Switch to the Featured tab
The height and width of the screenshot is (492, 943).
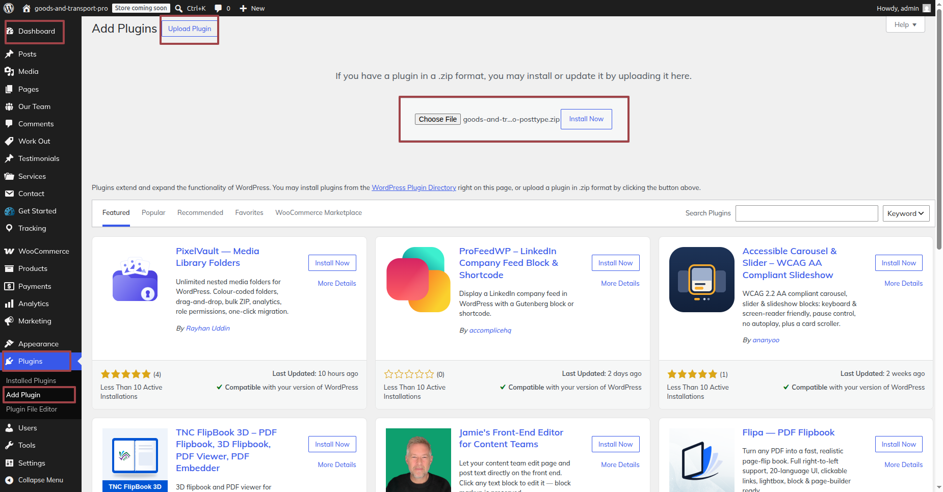point(116,213)
